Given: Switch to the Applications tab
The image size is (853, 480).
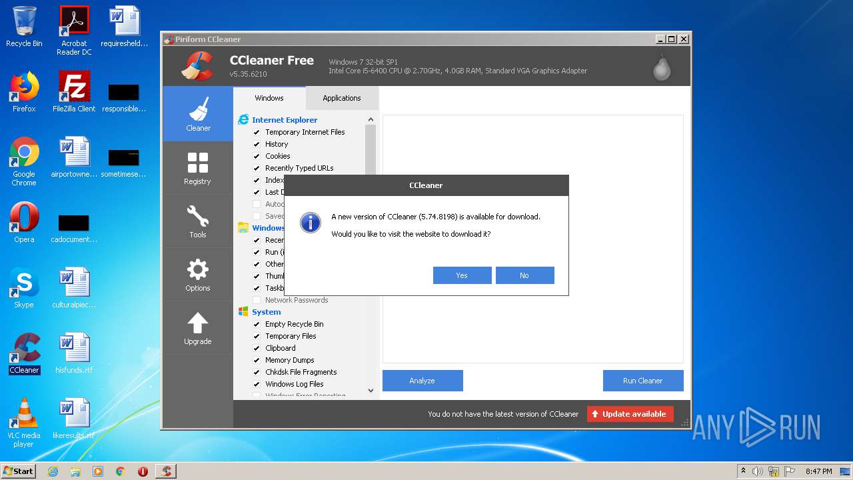Looking at the screenshot, I should (x=342, y=98).
